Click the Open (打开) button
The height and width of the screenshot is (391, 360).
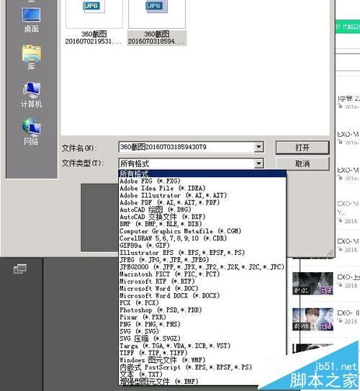pyautogui.click(x=302, y=148)
